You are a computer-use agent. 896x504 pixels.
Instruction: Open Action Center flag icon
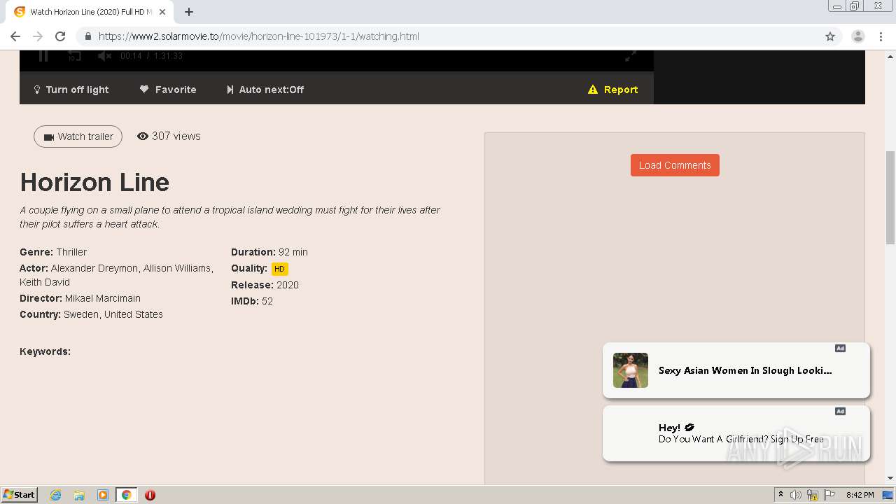tap(829, 495)
